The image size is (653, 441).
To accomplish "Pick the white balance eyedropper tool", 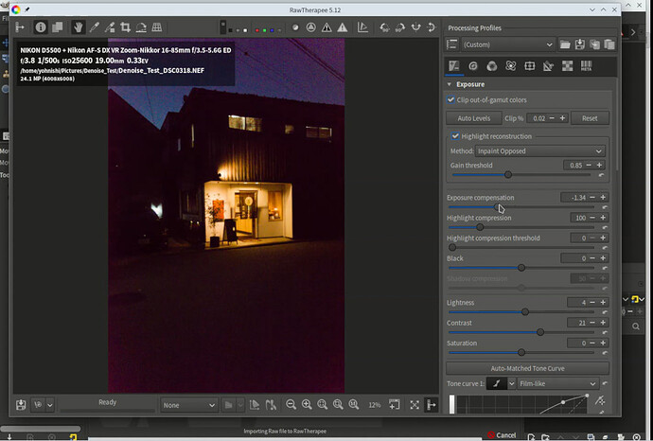I will point(94,27).
